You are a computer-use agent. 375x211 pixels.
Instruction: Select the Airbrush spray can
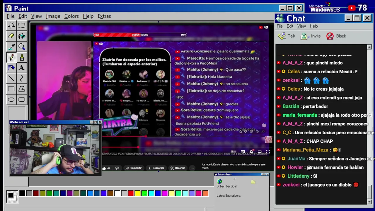pos(11,68)
